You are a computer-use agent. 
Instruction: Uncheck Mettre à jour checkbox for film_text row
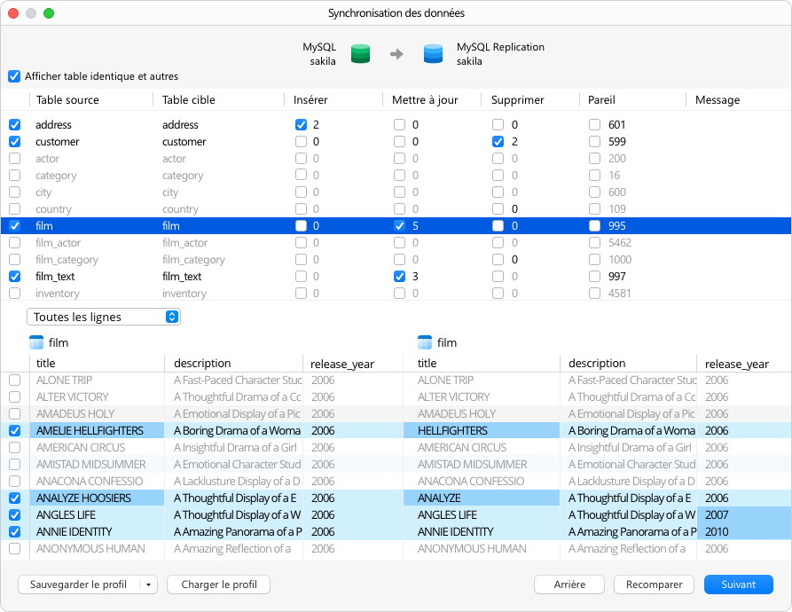tap(399, 276)
